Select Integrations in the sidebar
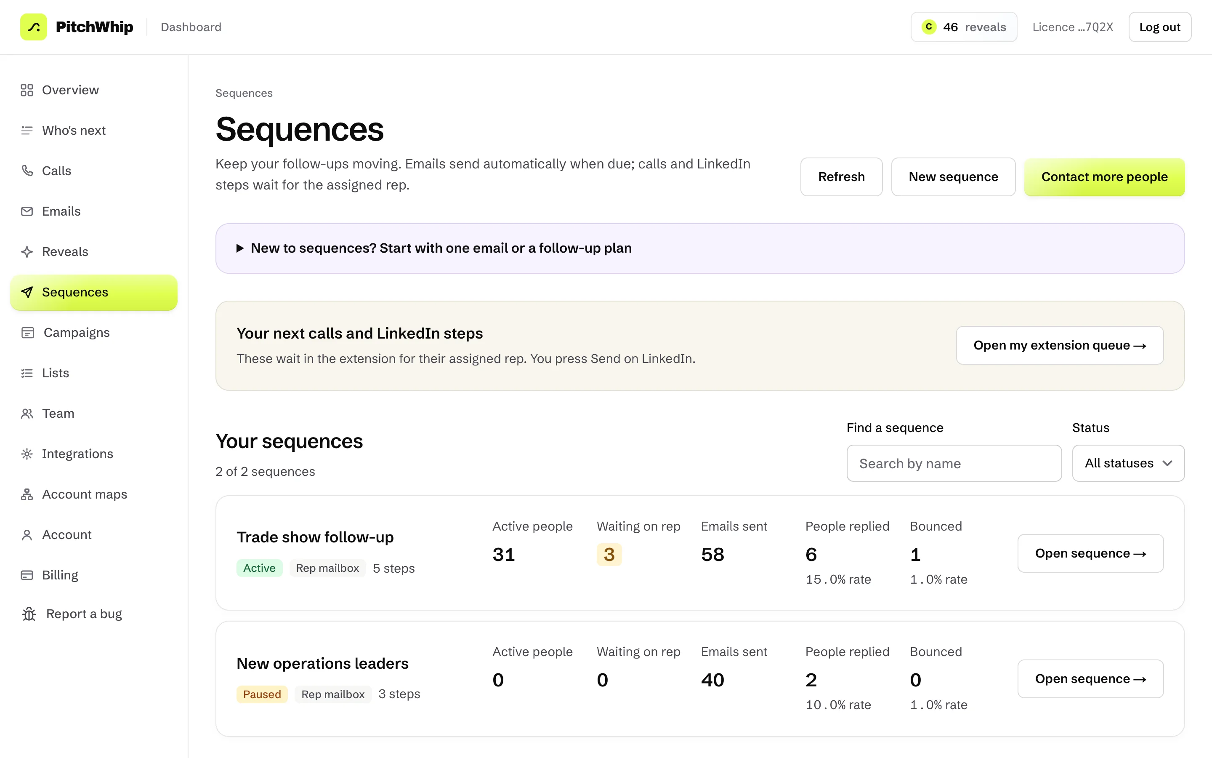Screen dimensions: 1212x758 pyautogui.click(x=94, y=454)
